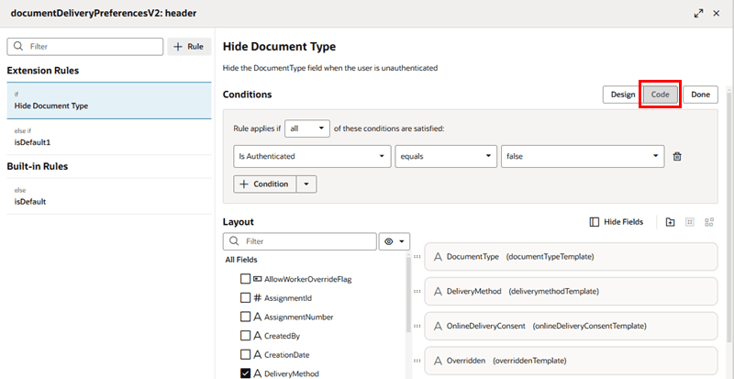Add a new Rule
This screenshot has width=734, height=379.
(189, 47)
